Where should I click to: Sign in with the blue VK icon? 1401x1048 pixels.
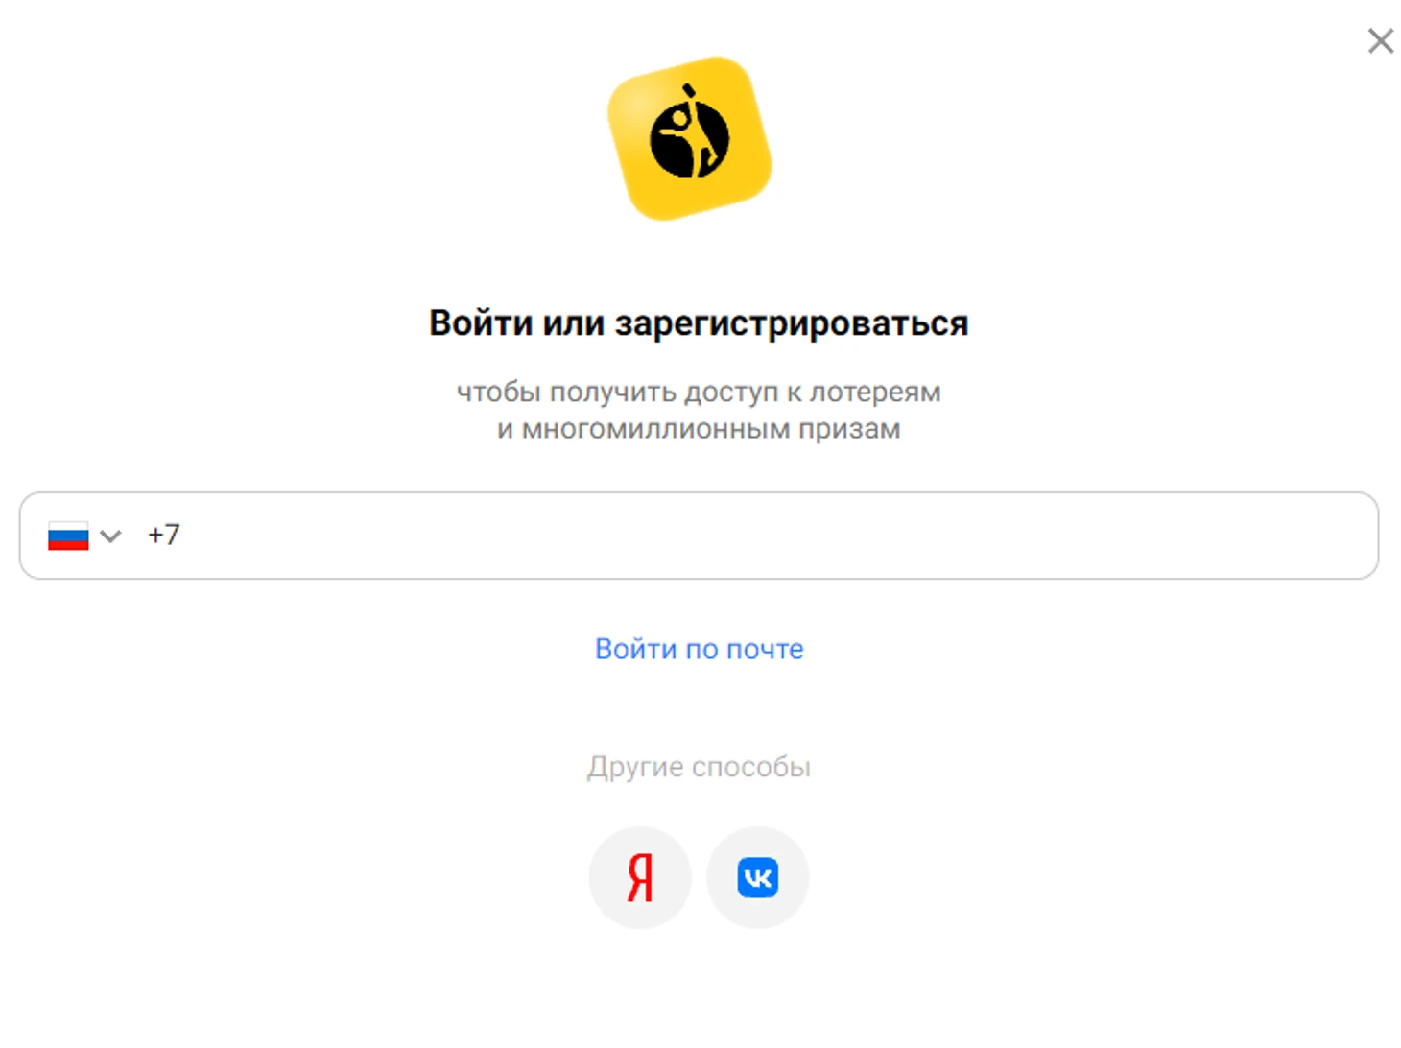pyautogui.click(x=758, y=877)
